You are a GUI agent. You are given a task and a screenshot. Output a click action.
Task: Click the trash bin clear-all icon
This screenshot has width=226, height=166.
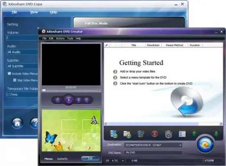click(x=169, y=134)
